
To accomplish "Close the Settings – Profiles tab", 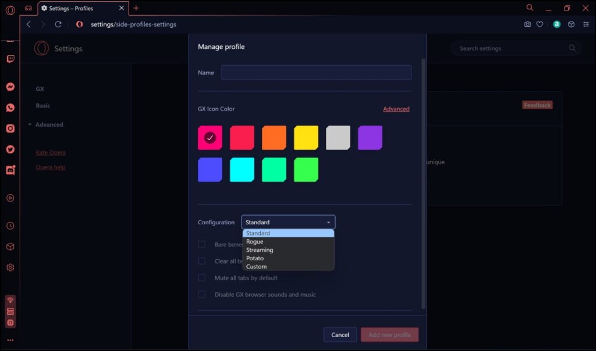I will coord(121,8).
